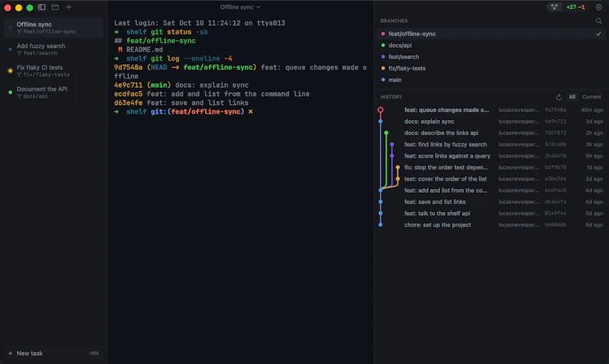This screenshot has width=609, height=364.
Task: Open the Offline sync title dropdown
Action: [240, 7]
